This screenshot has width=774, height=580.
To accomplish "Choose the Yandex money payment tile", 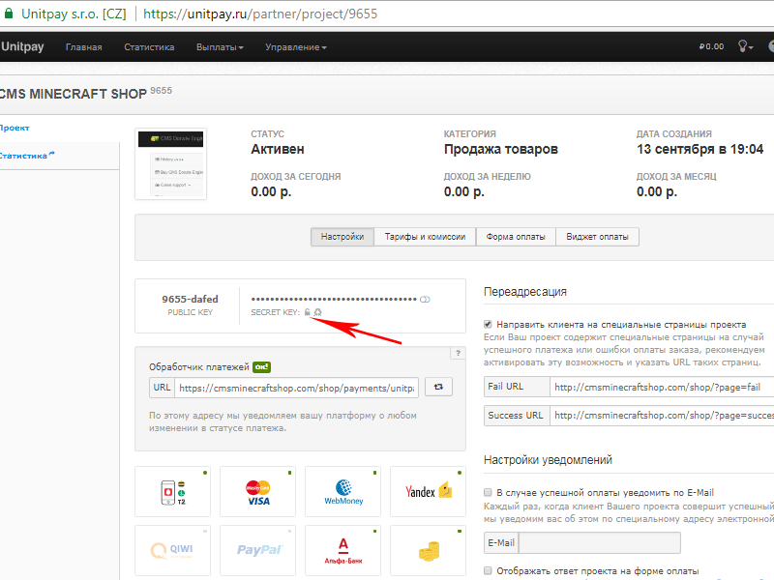I will point(428,492).
